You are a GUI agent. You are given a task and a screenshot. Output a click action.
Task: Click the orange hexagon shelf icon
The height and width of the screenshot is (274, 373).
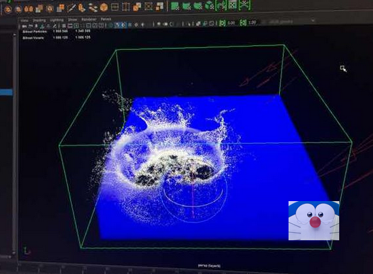[x=103, y=7]
